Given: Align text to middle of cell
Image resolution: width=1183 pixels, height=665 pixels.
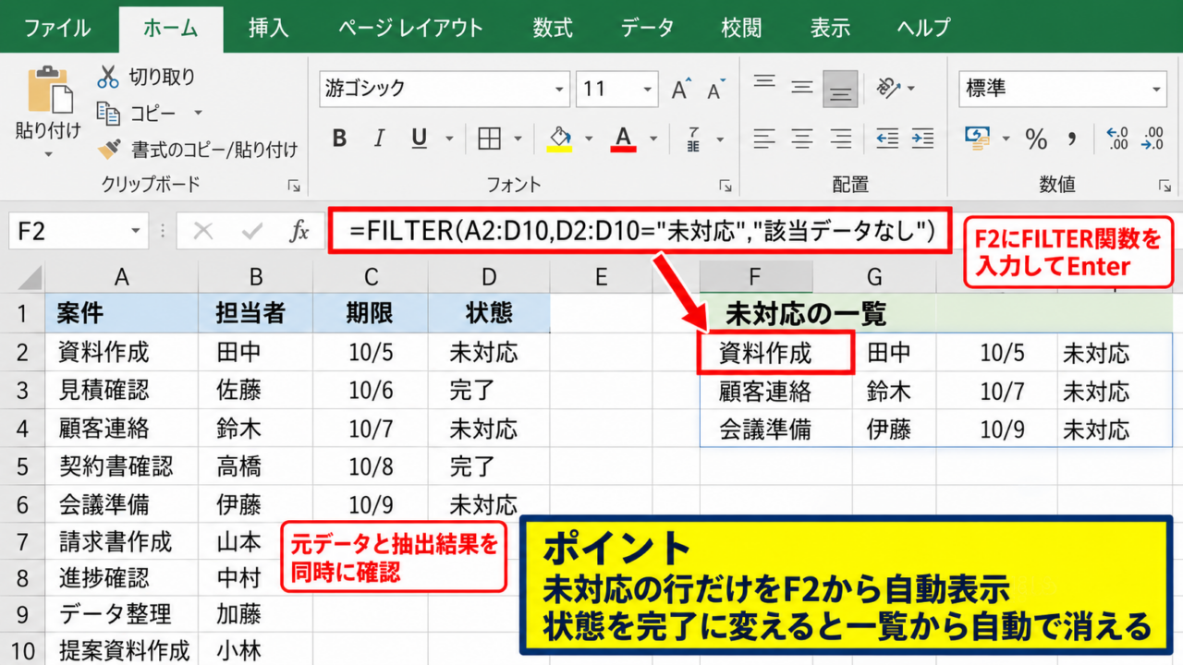Looking at the screenshot, I should tap(801, 90).
